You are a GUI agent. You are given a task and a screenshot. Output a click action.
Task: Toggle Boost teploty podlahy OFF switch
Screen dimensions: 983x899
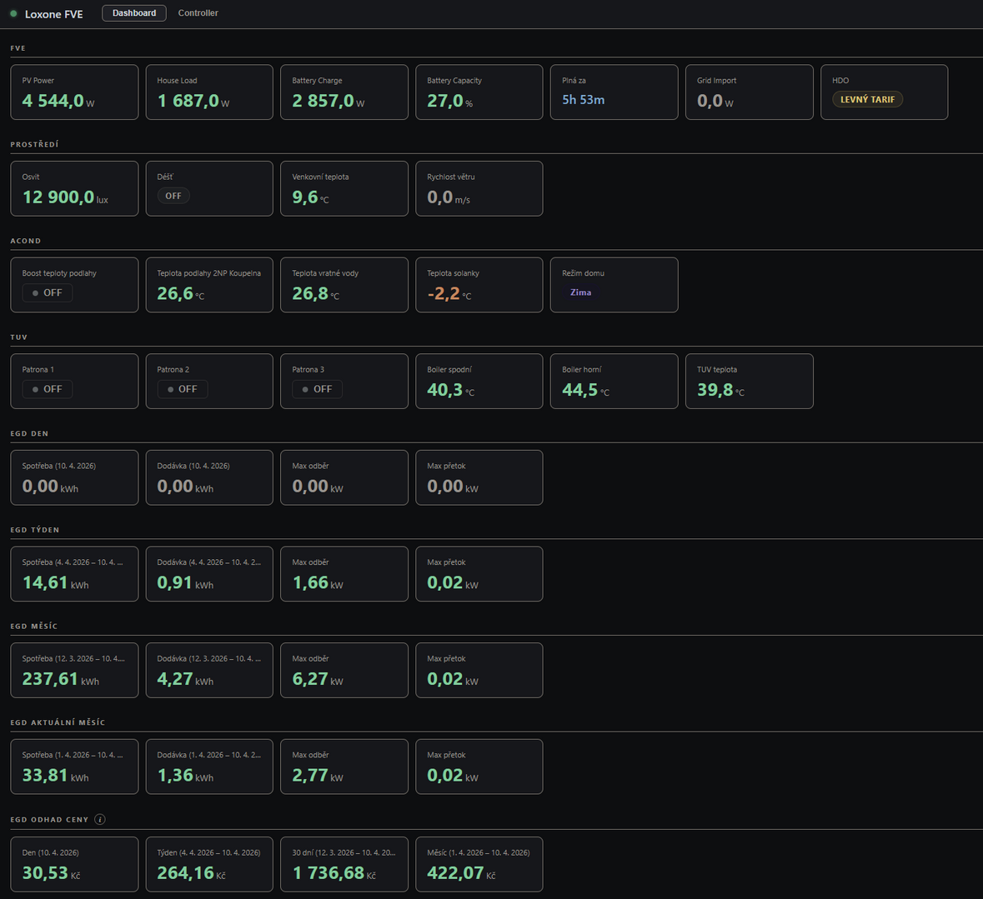(48, 292)
